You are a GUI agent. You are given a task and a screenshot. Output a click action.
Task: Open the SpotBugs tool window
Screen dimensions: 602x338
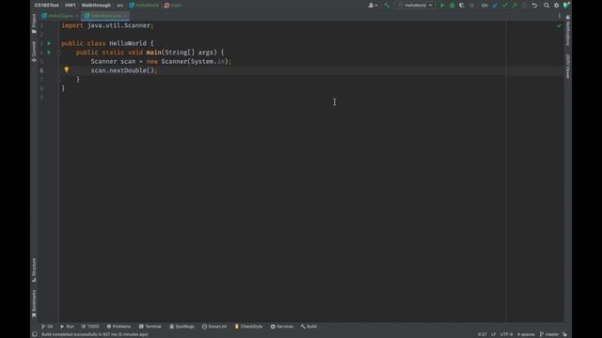tap(182, 327)
